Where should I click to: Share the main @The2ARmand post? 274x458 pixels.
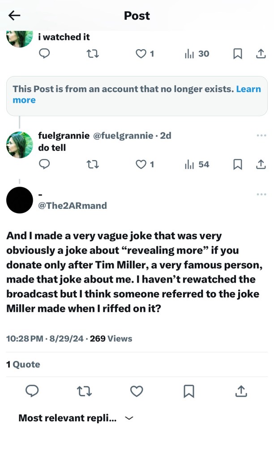point(241,391)
